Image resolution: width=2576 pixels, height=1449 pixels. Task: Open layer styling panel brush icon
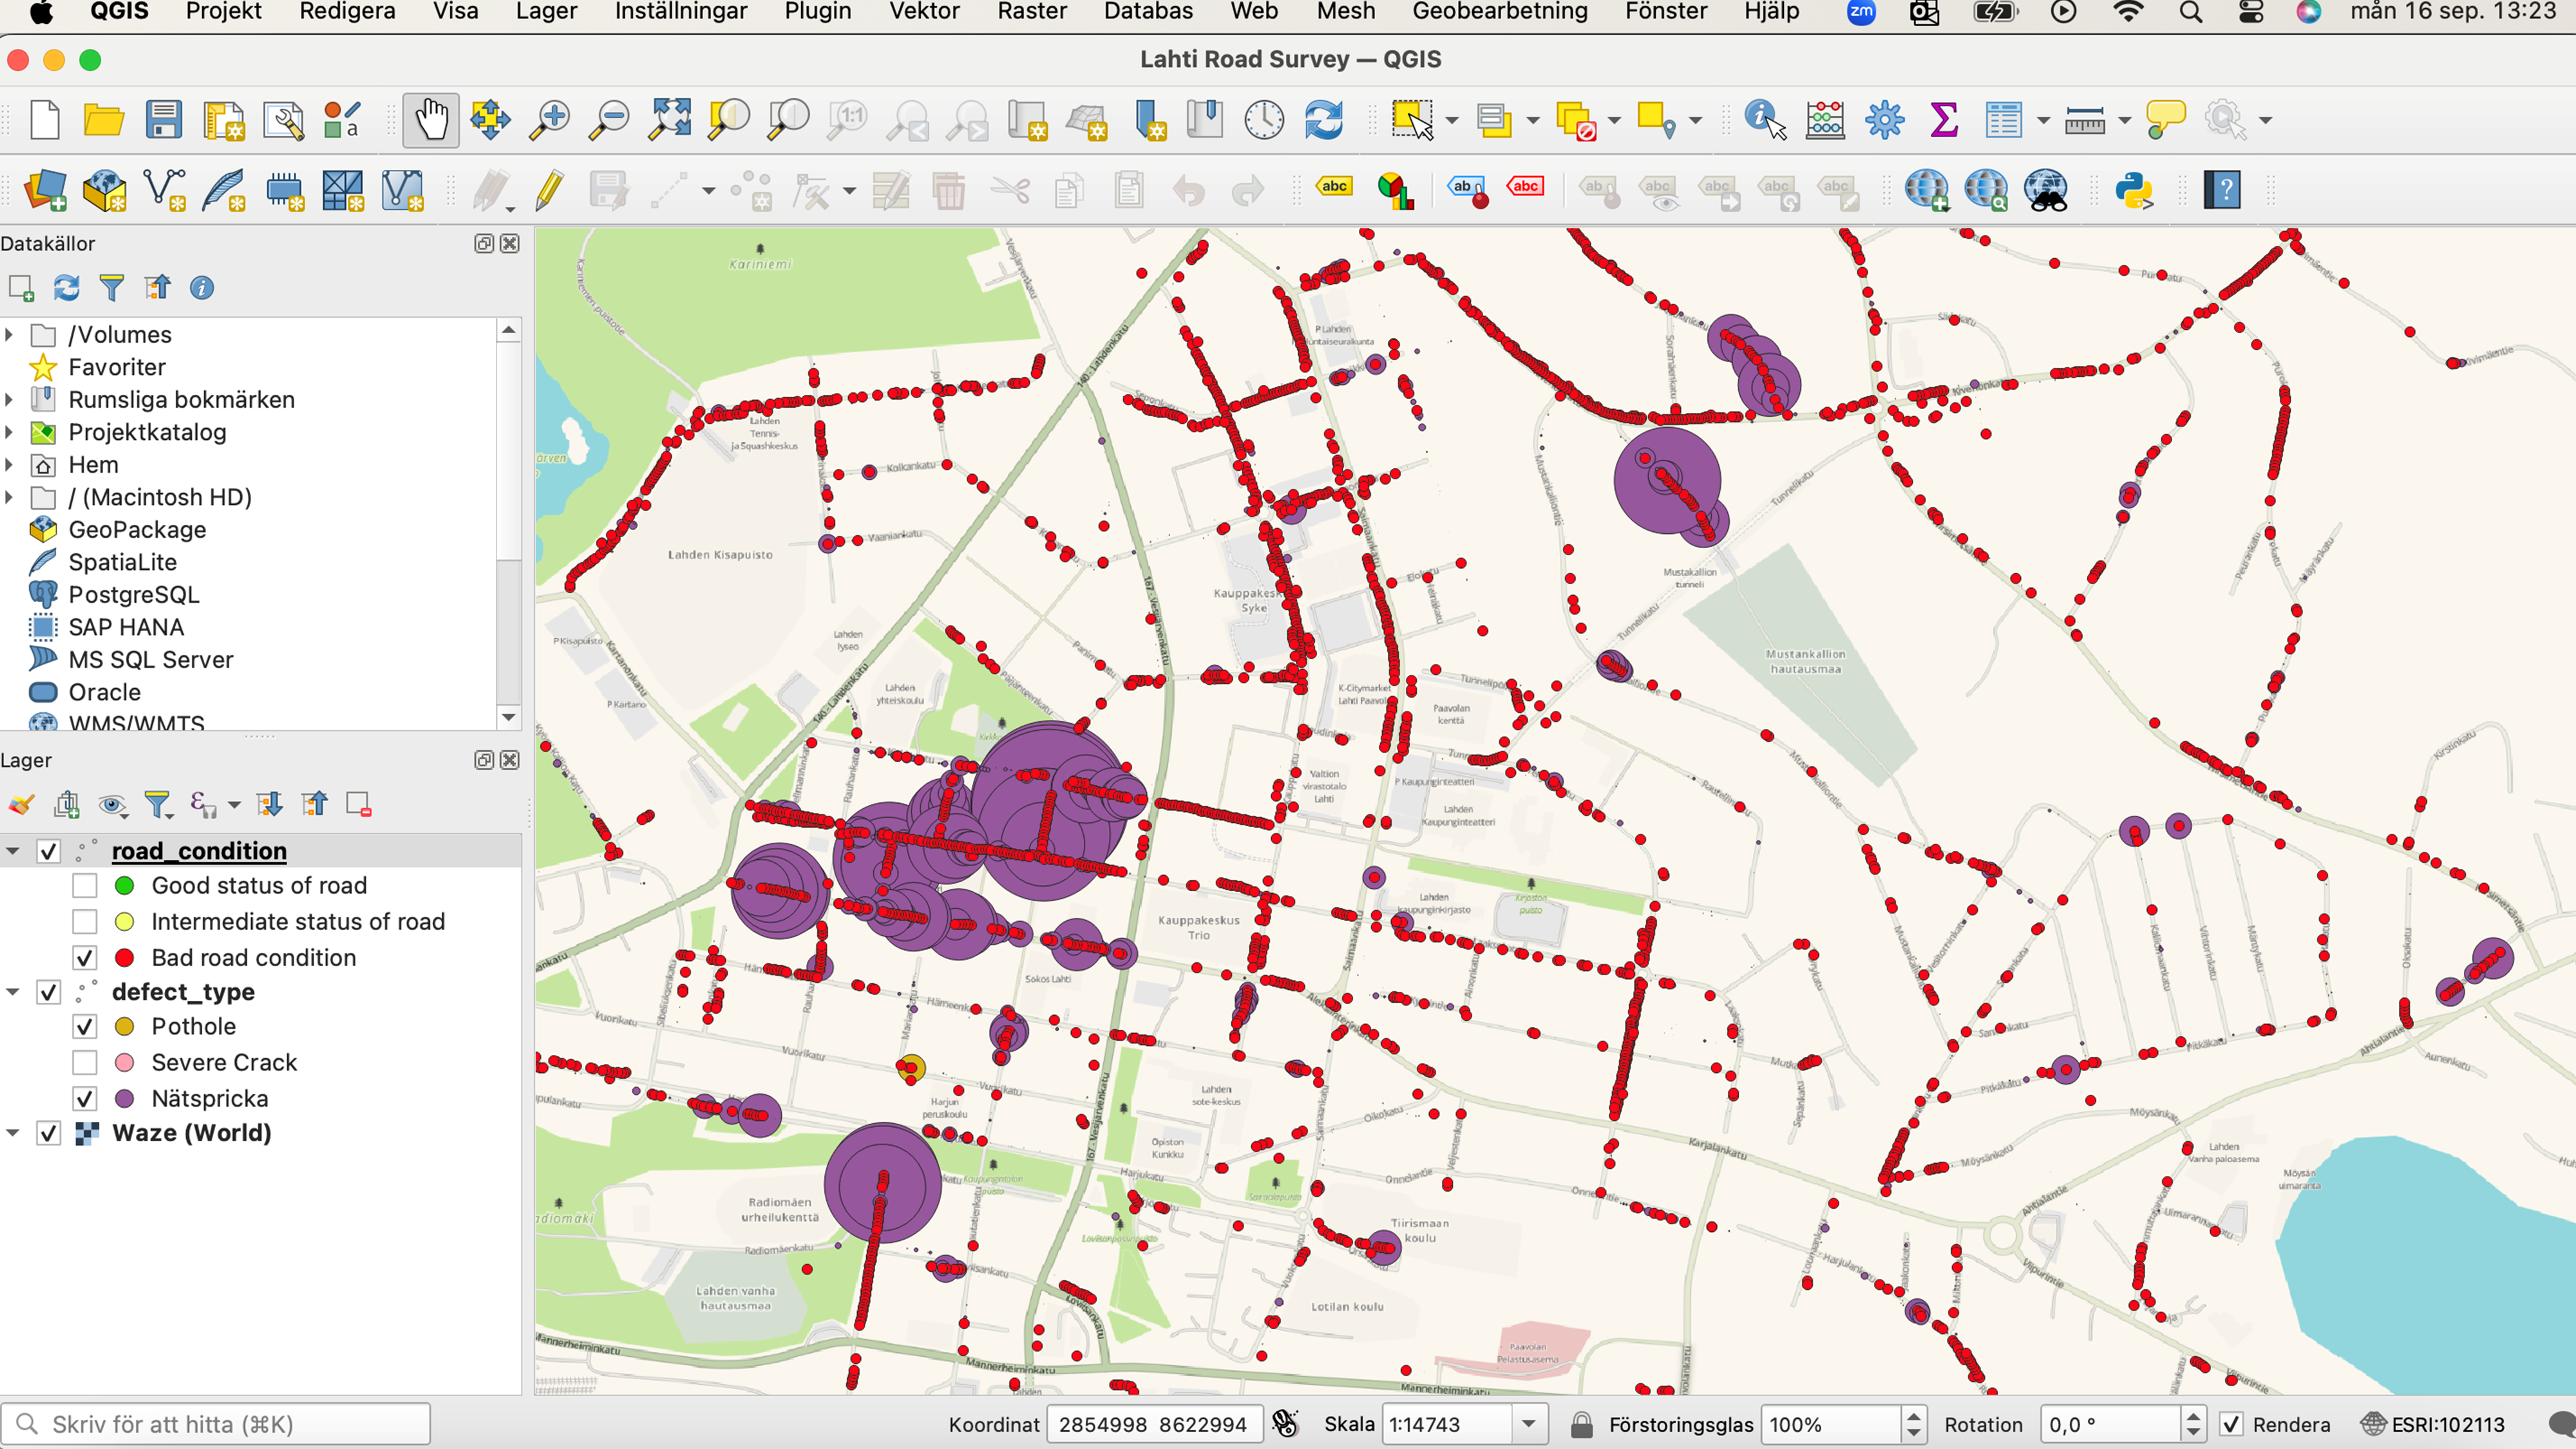click(22, 804)
